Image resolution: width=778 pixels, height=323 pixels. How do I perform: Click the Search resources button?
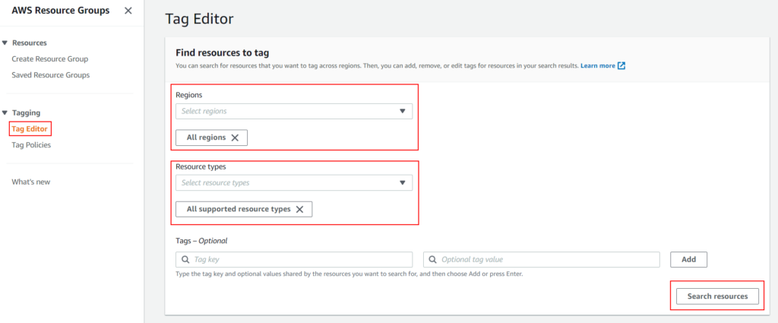pyautogui.click(x=717, y=296)
